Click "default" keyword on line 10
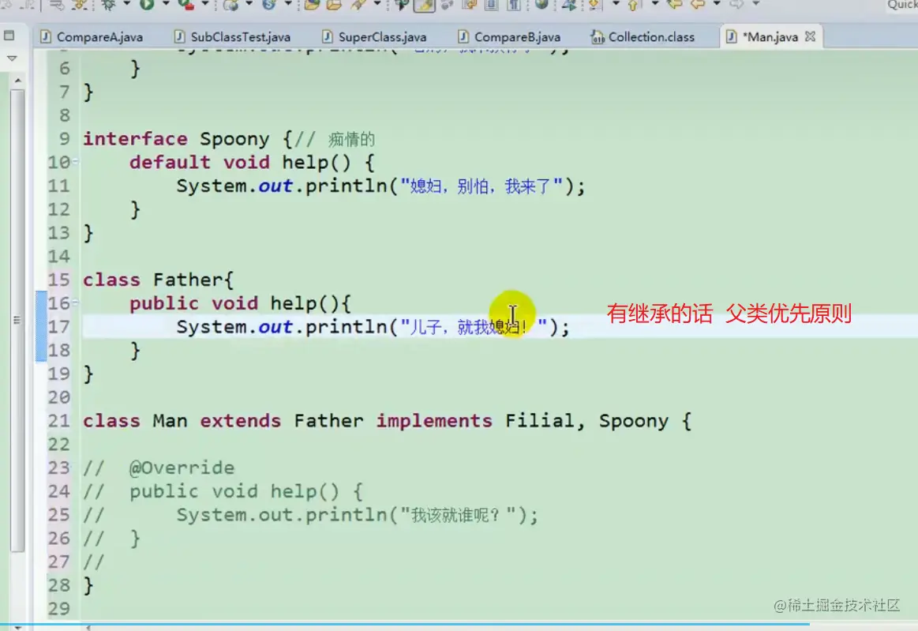Screen dimensions: 918x631 (x=170, y=162)
